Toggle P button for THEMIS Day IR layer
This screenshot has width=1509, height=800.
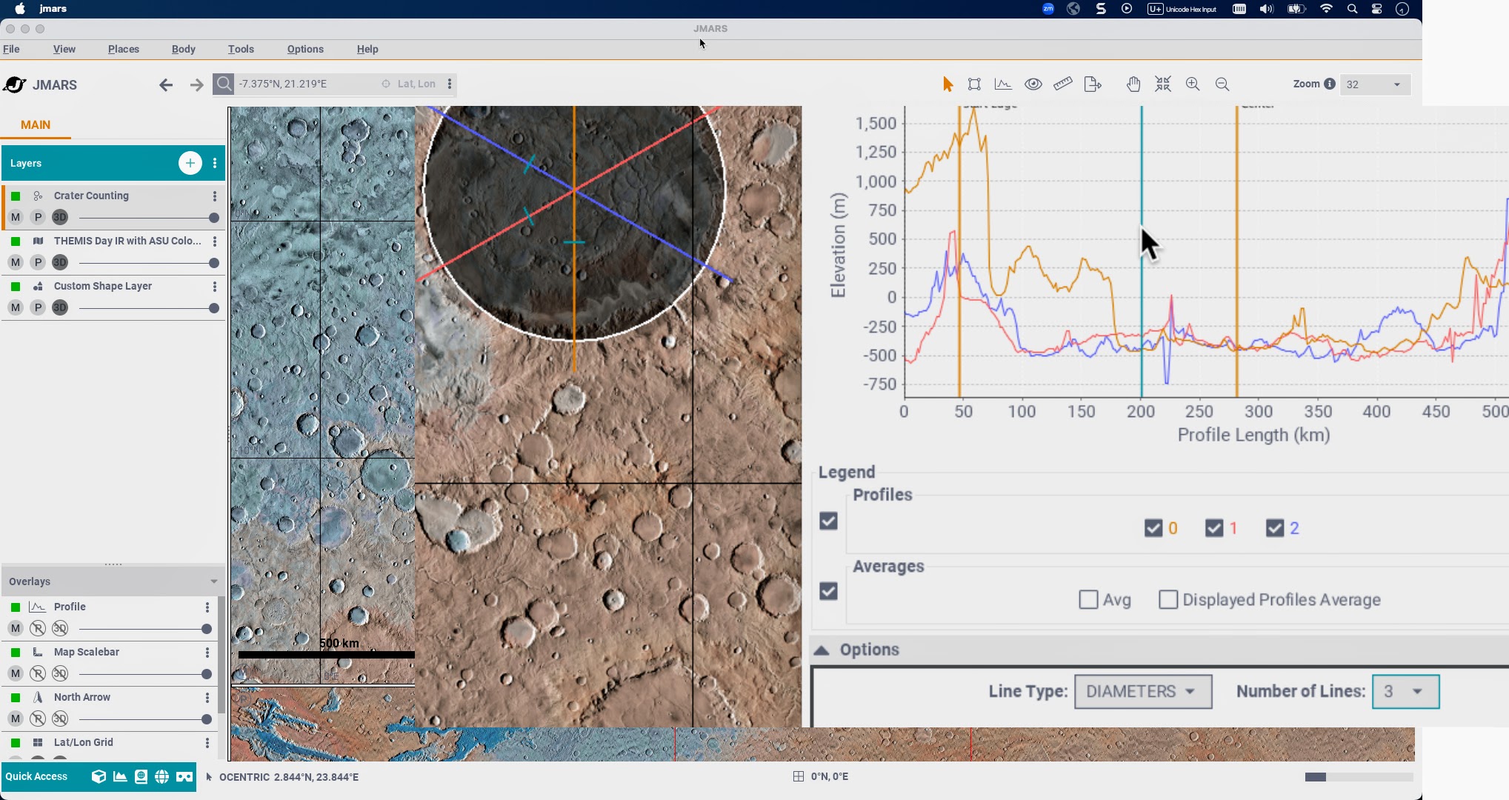(x=38, y=263)
